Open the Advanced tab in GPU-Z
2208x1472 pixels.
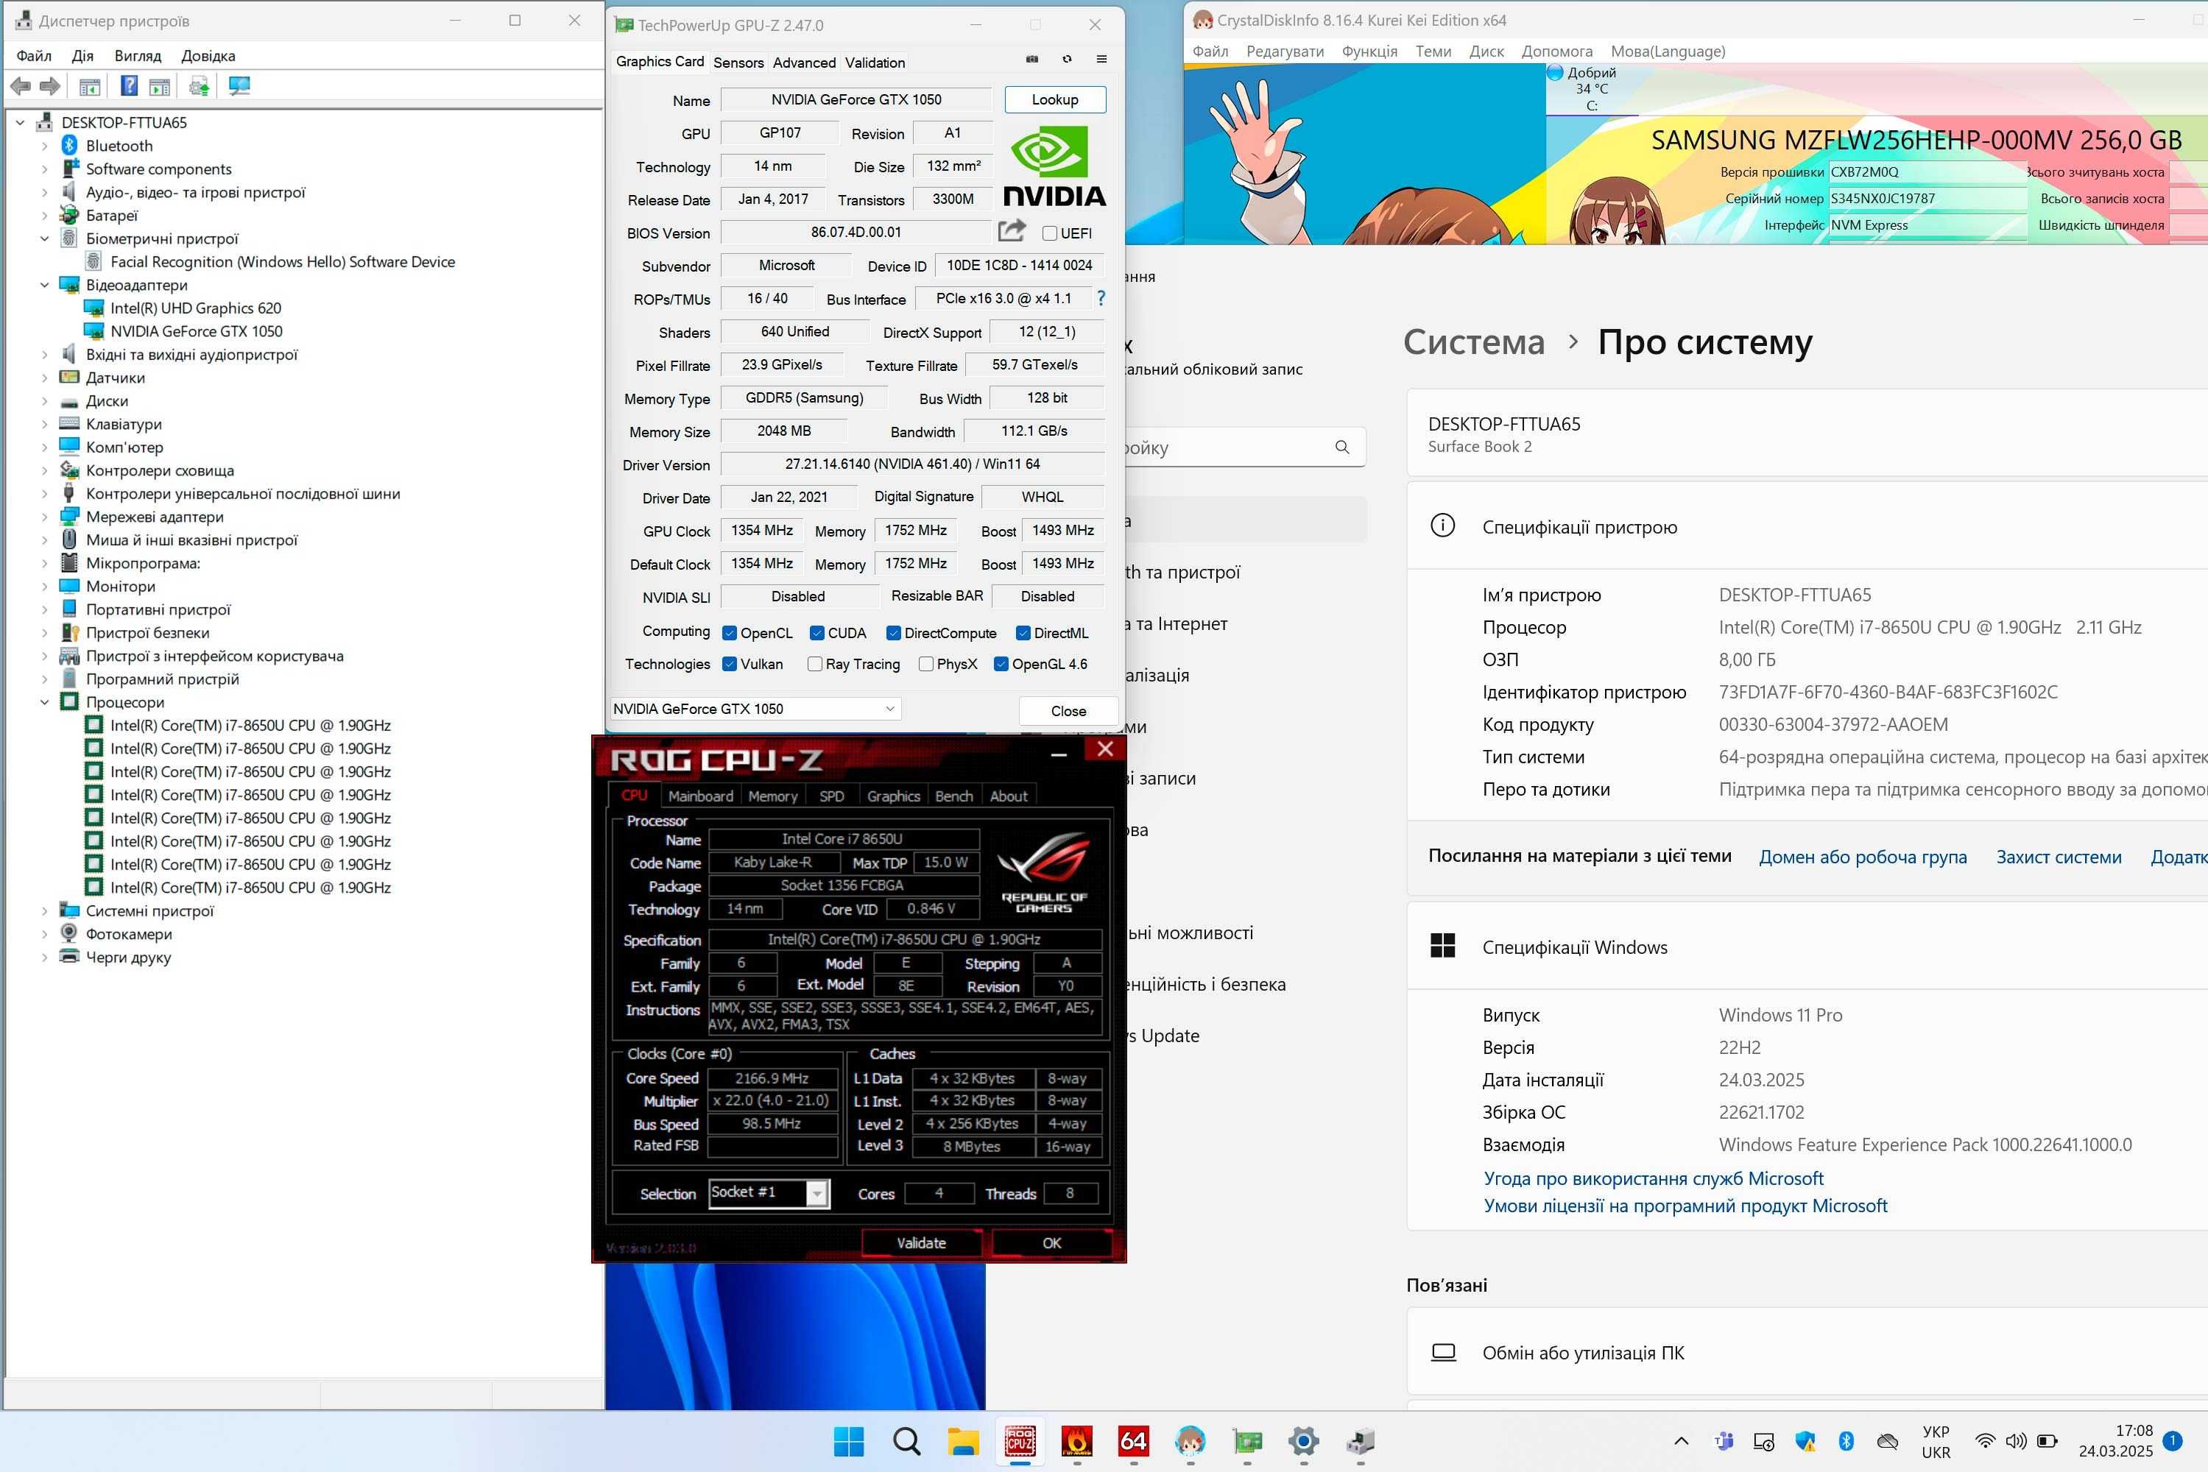[x=804, y=63]
